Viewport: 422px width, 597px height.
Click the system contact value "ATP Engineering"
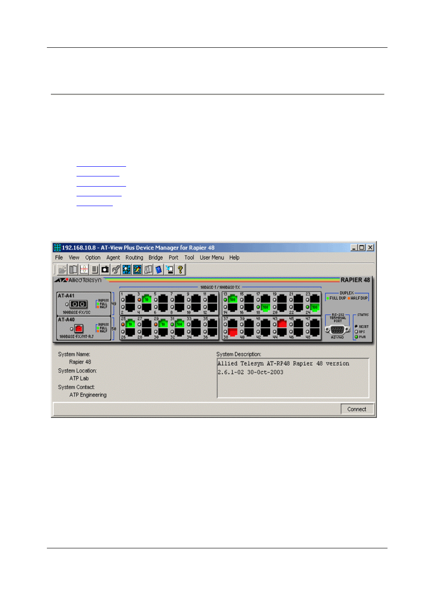click(x=88, y=395)
